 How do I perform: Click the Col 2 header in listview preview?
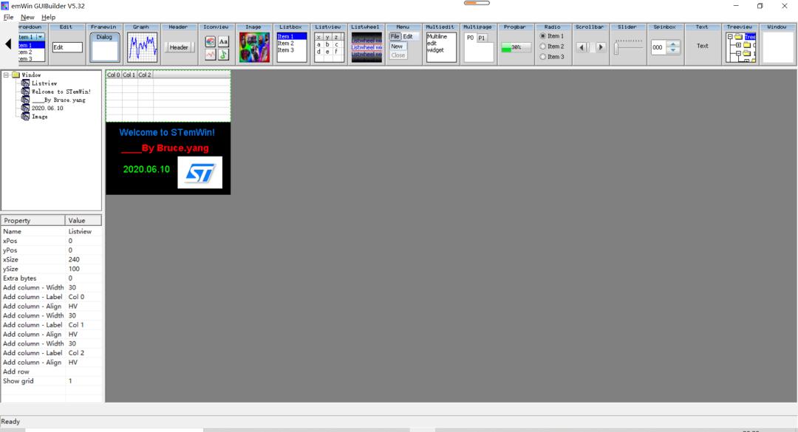(145, 75)
